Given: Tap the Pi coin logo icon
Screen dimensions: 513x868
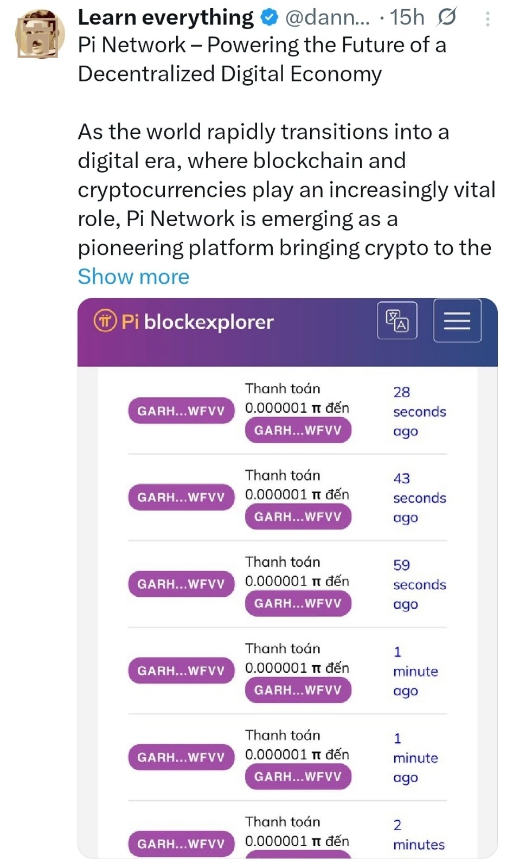Looking at the screenshot, I should [x=105, y=321].
